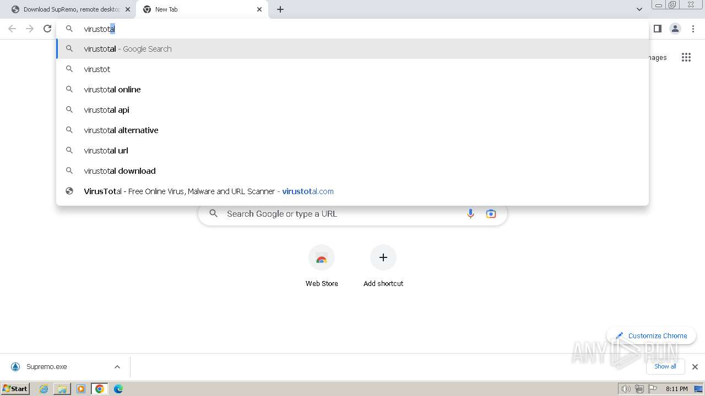Click the globe icon beside VirusTotal suggestion
Screen dimensions: 705x396
69,191
